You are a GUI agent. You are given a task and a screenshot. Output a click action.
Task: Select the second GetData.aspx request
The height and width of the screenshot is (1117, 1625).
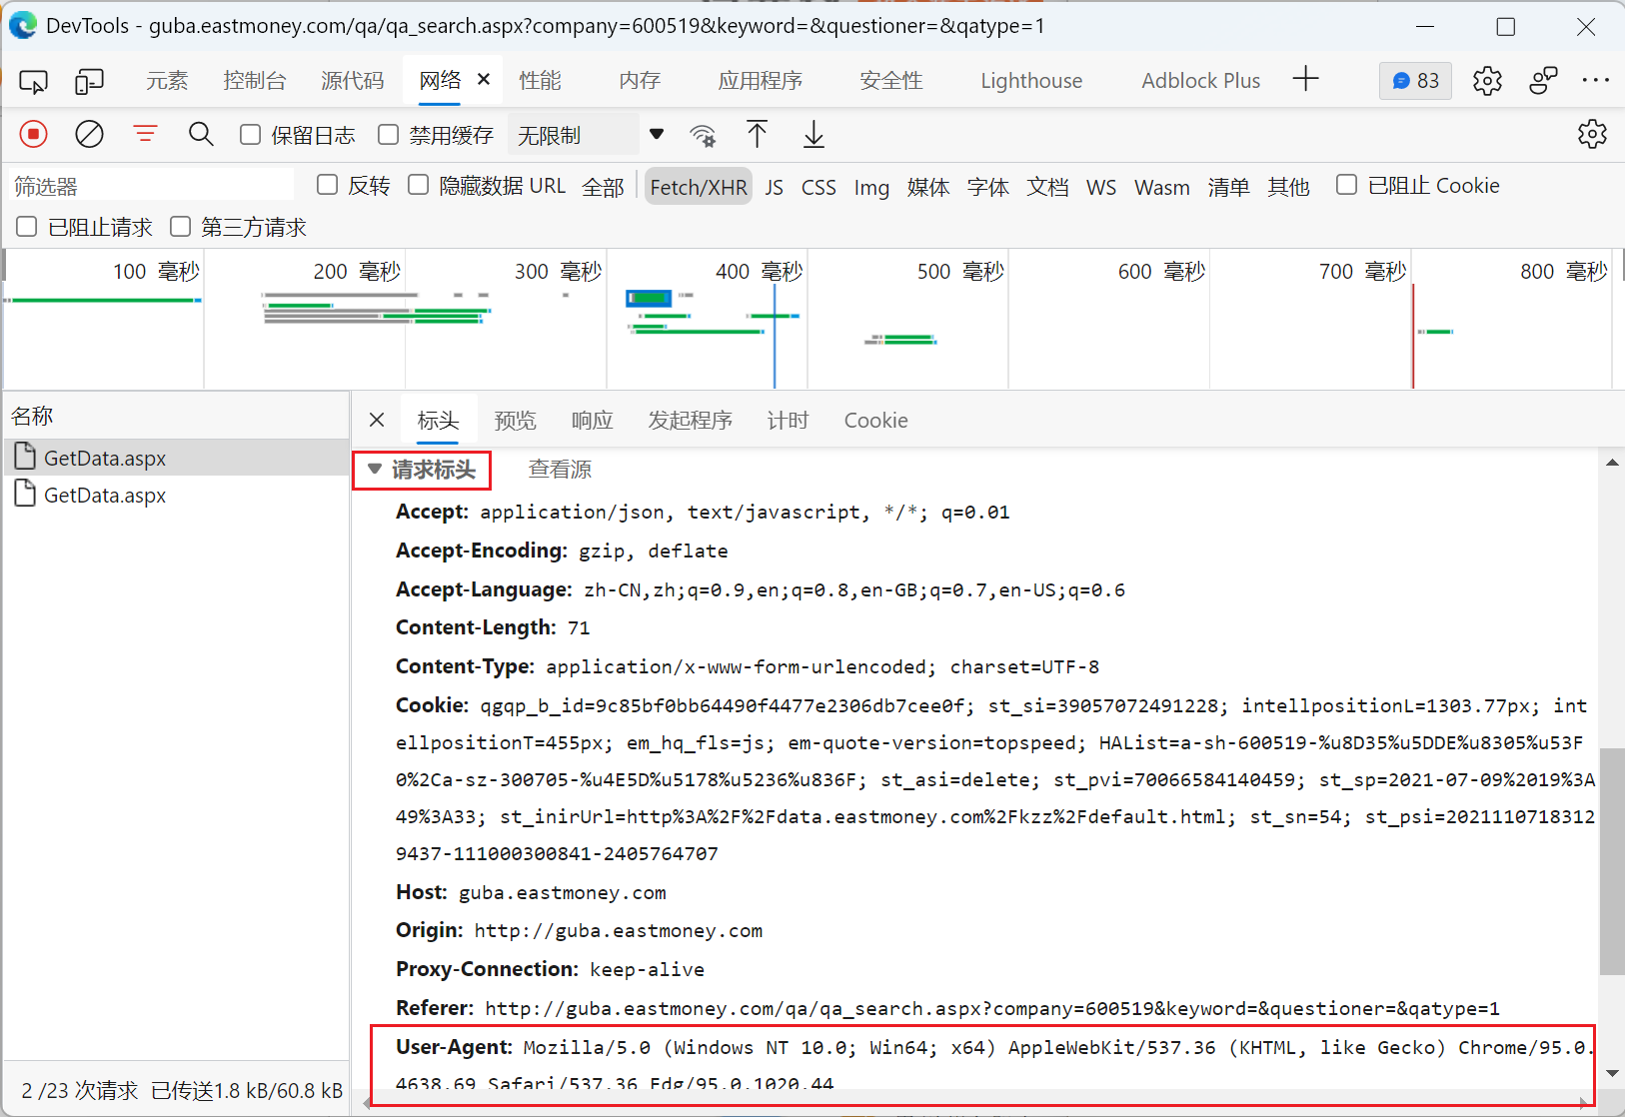click(176, 495)
